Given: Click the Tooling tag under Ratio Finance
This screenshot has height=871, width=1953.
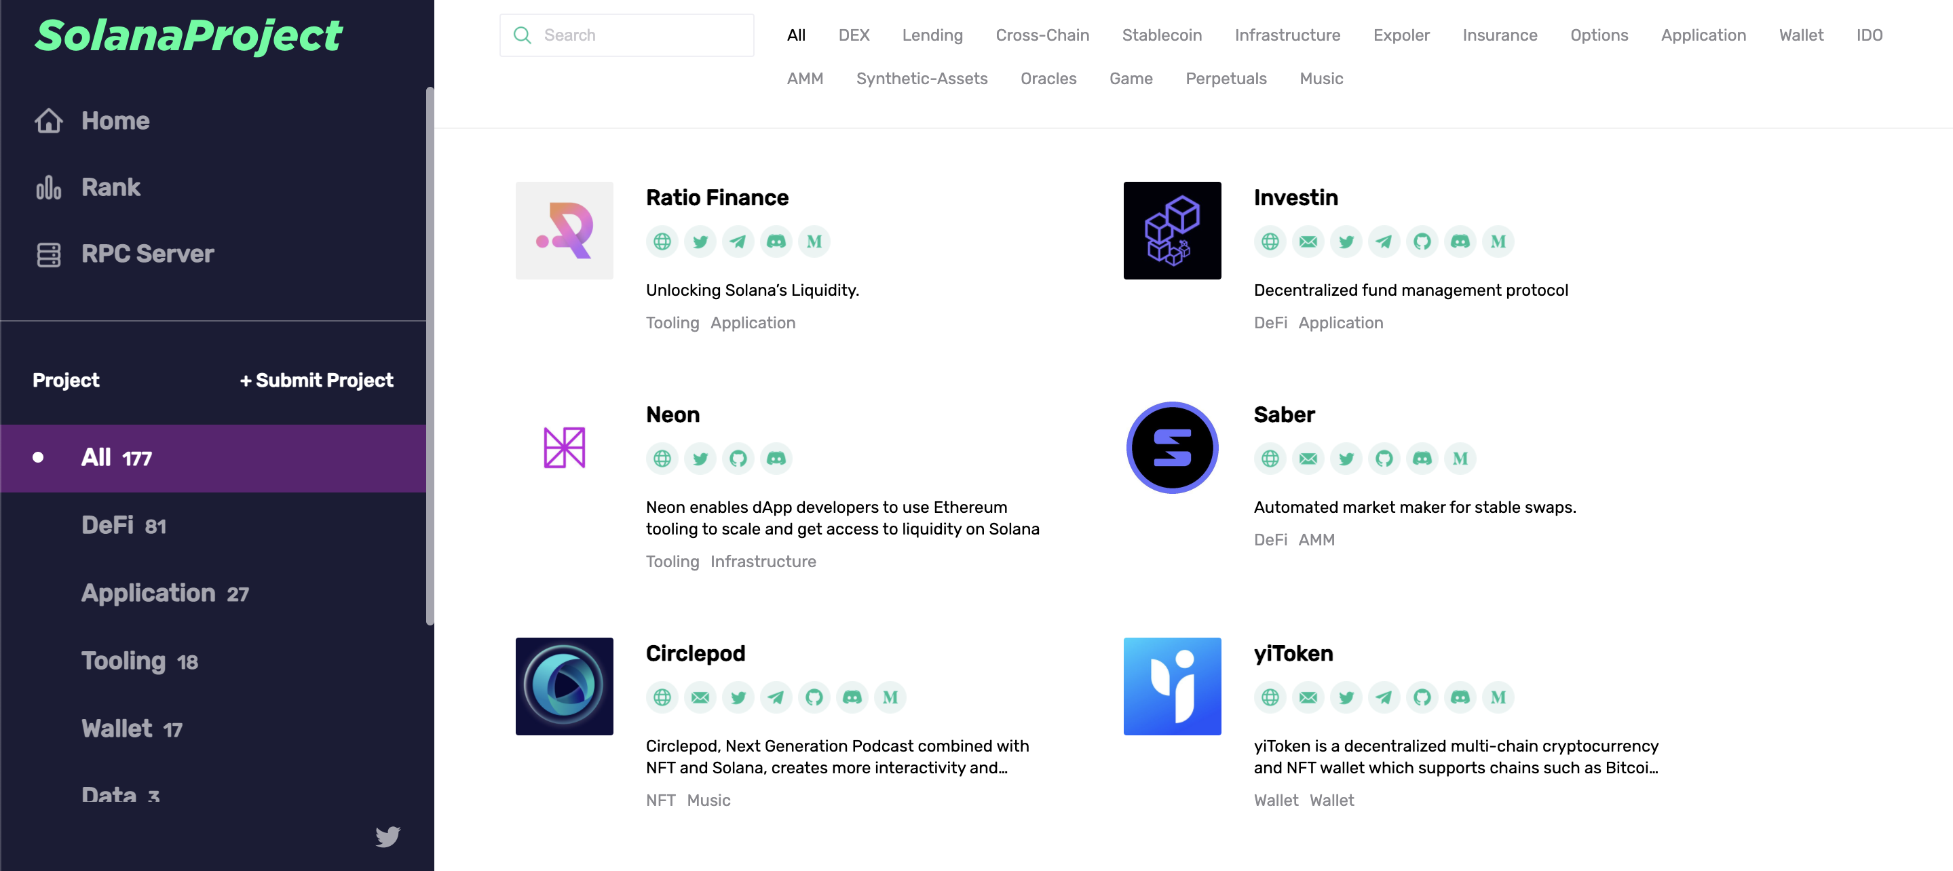Looking at the screenshot, I should (672, 323).
